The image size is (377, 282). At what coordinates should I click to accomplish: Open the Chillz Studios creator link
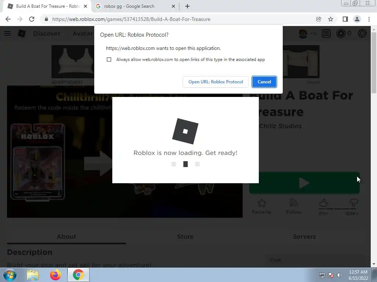[x=280, y=126]
